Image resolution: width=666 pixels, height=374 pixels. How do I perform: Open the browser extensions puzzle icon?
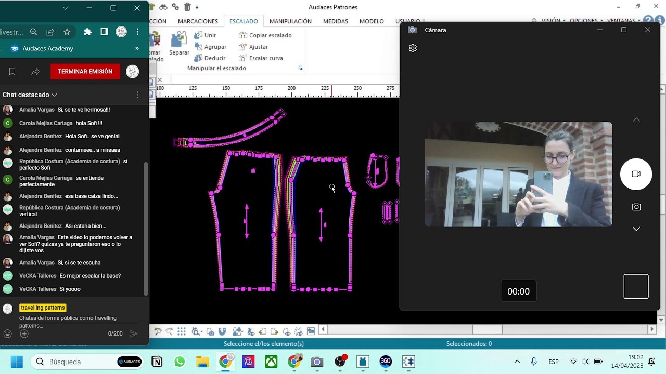[87, 32]
